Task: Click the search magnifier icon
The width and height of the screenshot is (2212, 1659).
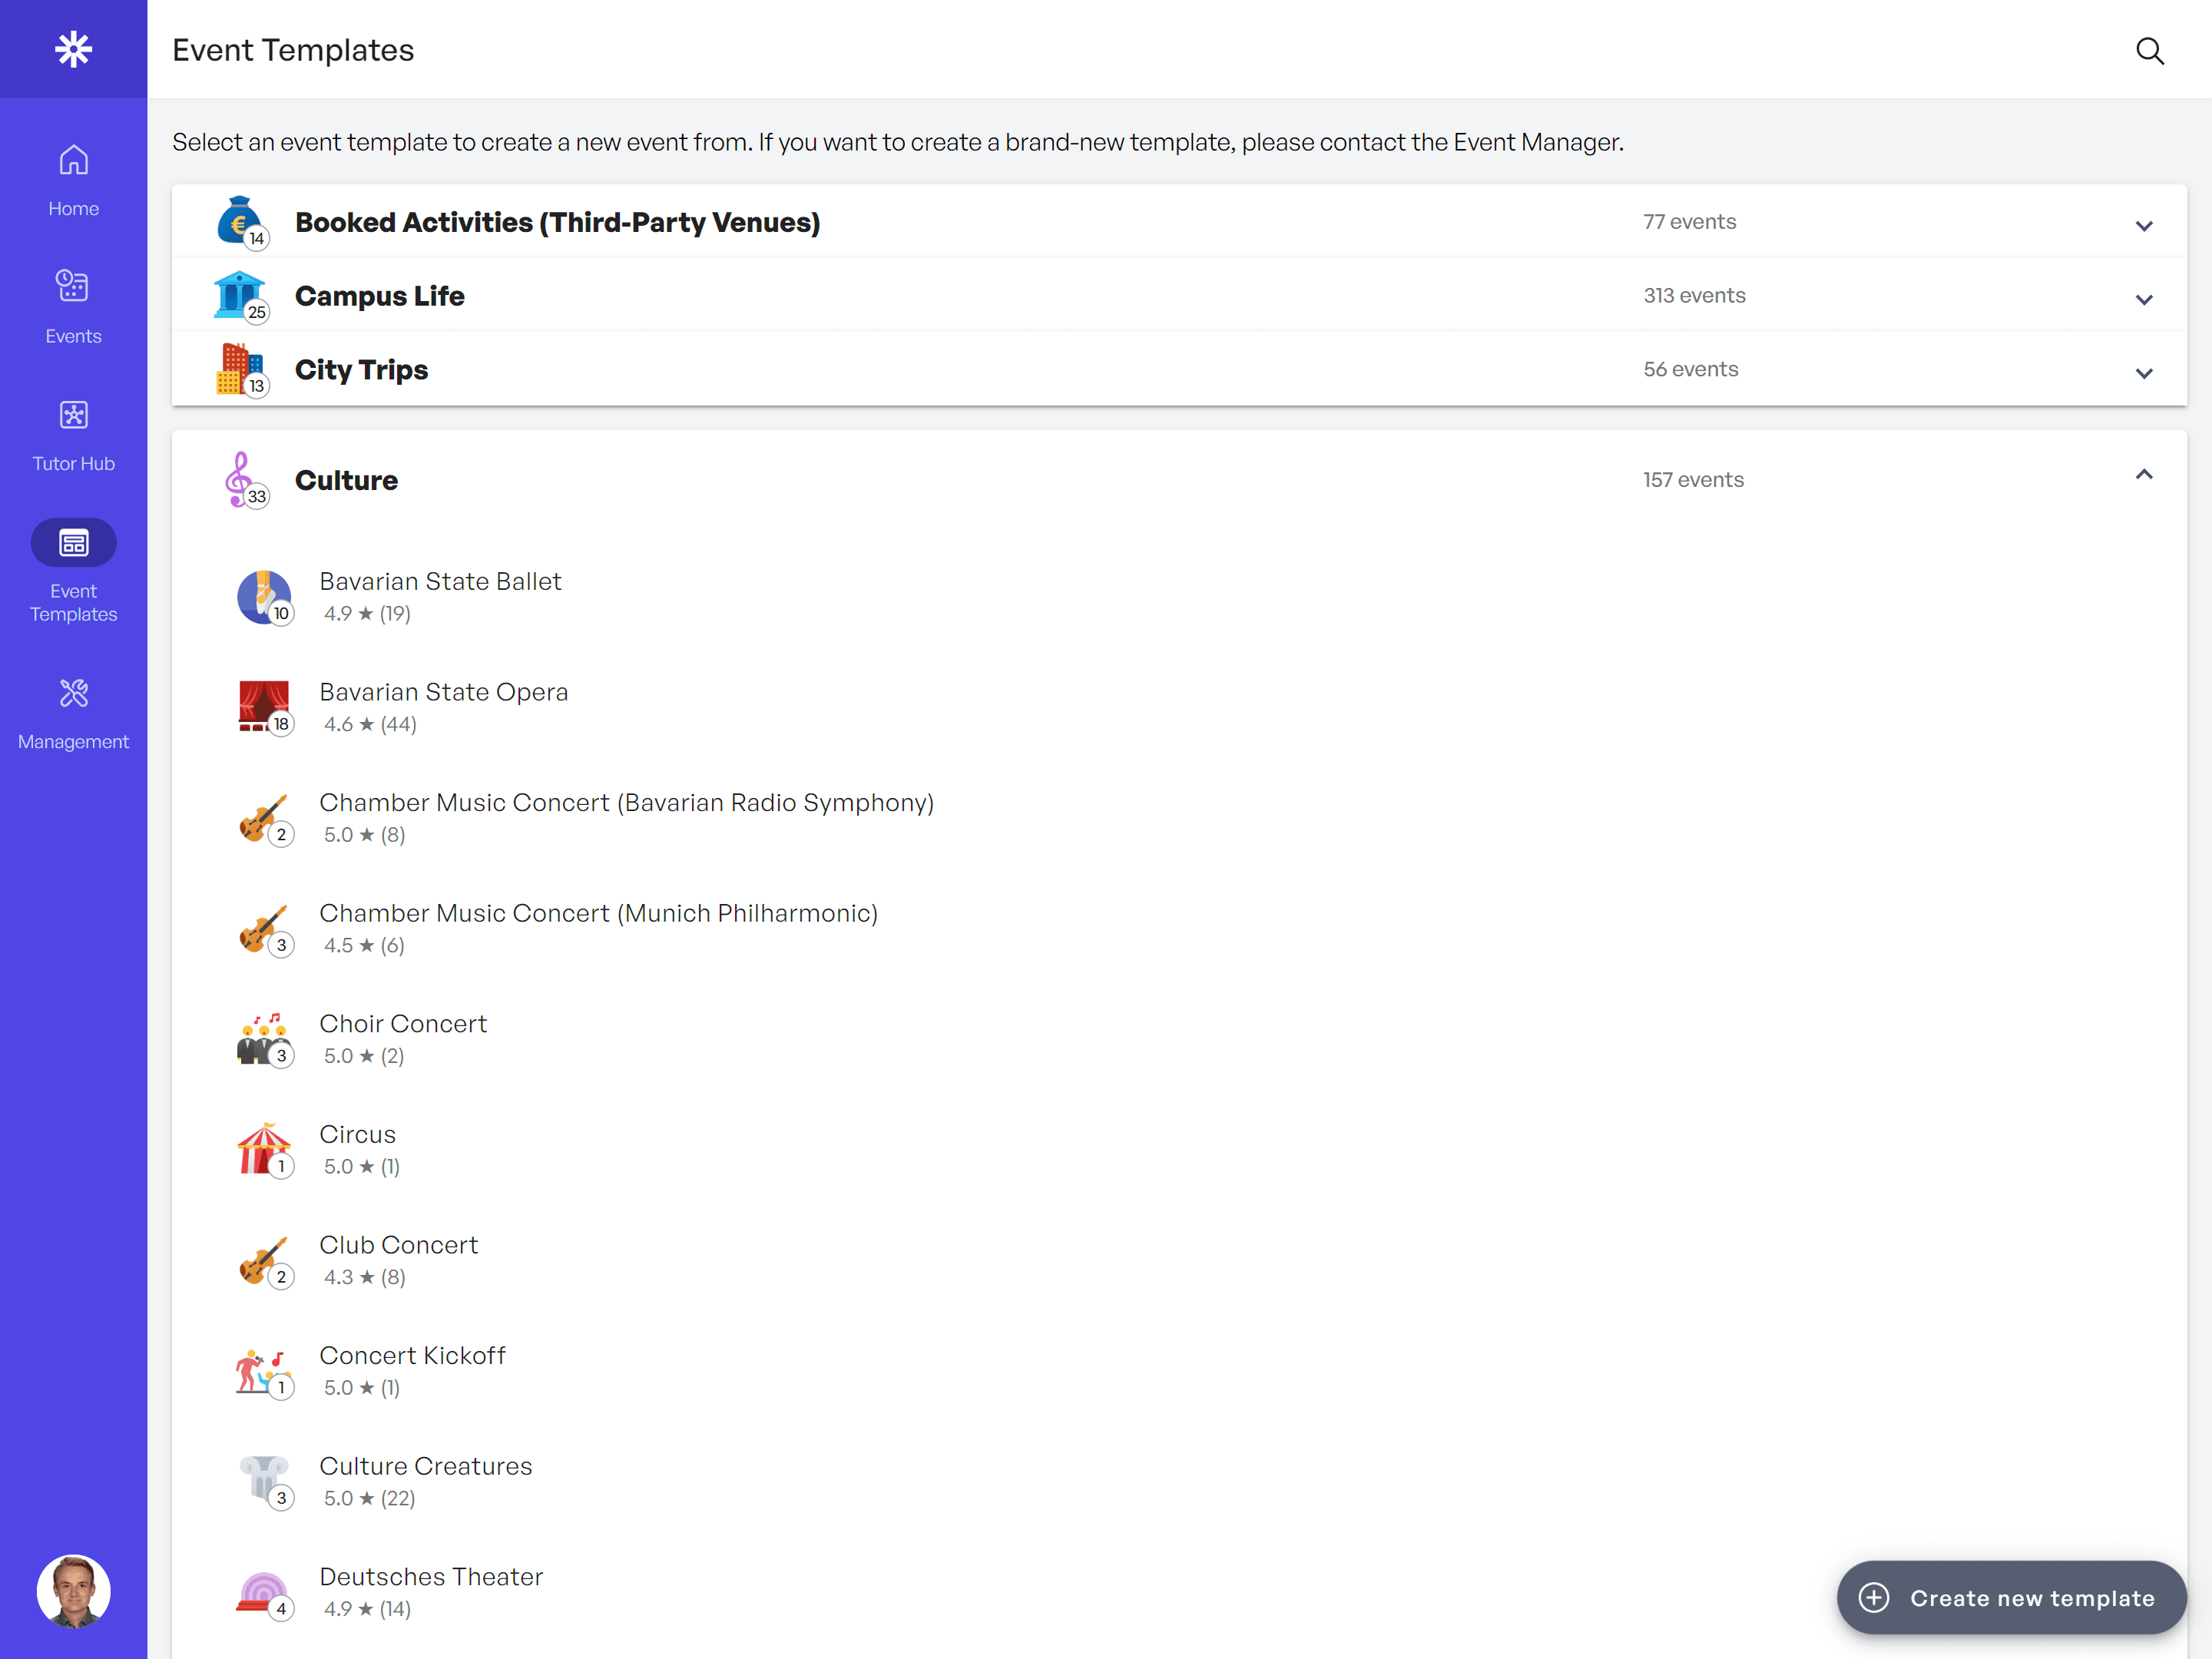Action: point(2149,50)
